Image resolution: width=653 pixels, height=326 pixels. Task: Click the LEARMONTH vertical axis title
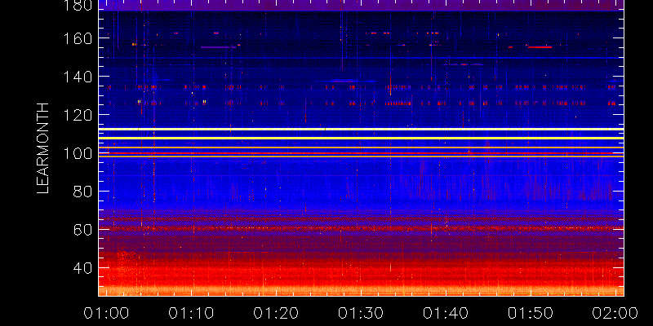pos(43,148)
